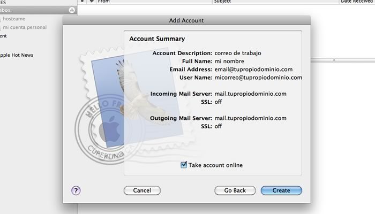Screen dimensions: 375x214
Task: Click the Inbox warning triangle icon
Action: pyautogui.click(x=72, y=10)
